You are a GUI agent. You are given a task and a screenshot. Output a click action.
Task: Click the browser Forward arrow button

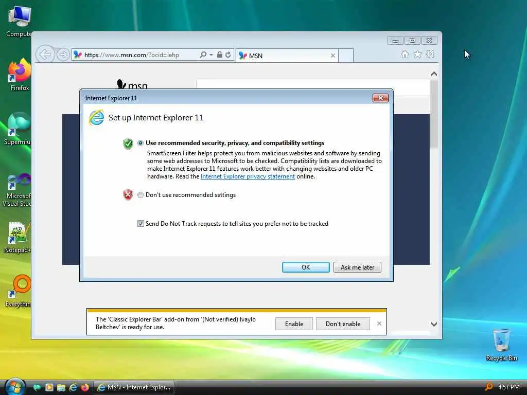click(63, 55)
